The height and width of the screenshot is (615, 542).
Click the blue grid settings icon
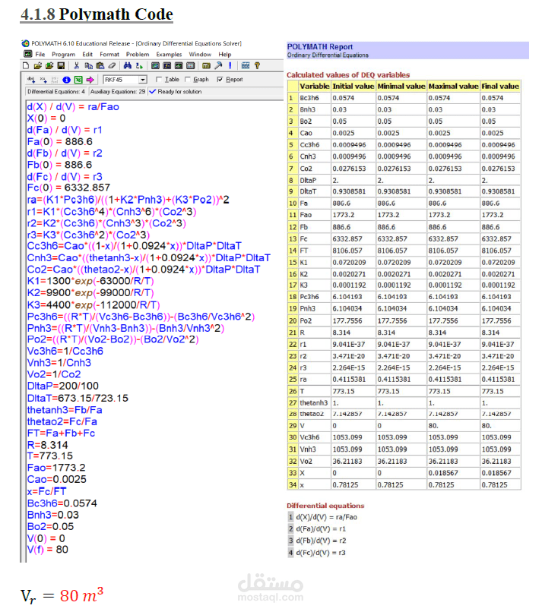point(246,65)
